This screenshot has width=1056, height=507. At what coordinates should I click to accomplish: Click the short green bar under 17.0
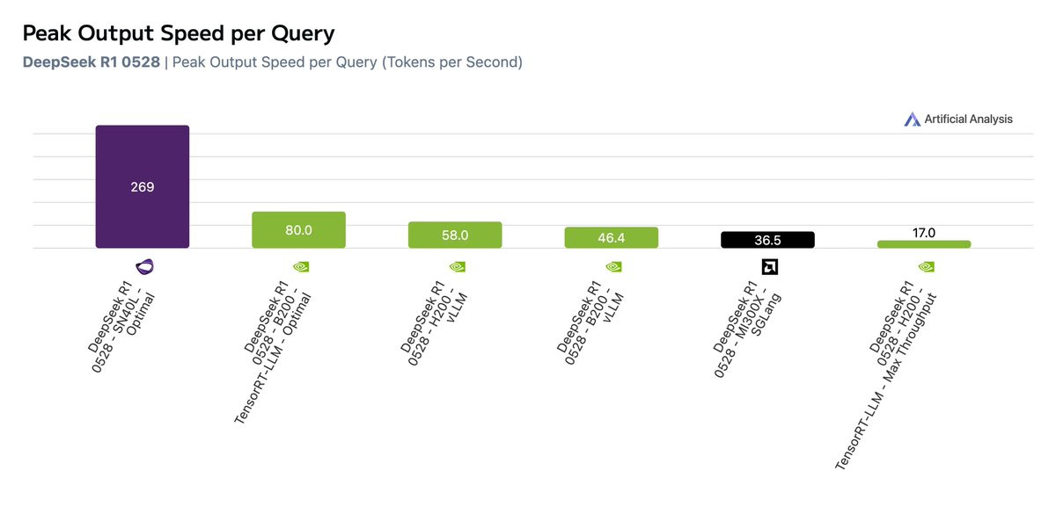coord(924,244)
